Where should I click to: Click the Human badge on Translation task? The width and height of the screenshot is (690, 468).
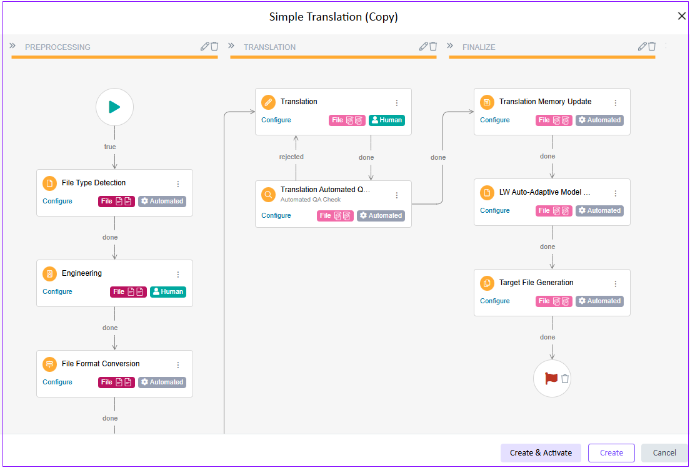pyautogui.click(x=386, y=120)
